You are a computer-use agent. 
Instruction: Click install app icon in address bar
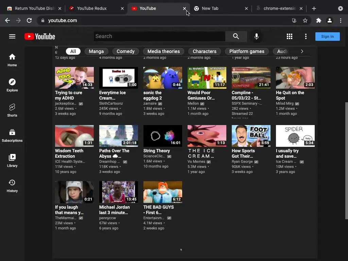tap(294, 20)
